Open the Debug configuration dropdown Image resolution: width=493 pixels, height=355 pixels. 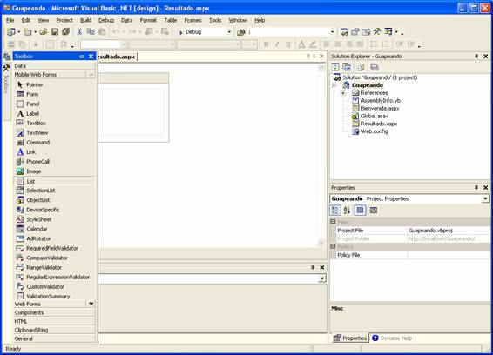229,32
